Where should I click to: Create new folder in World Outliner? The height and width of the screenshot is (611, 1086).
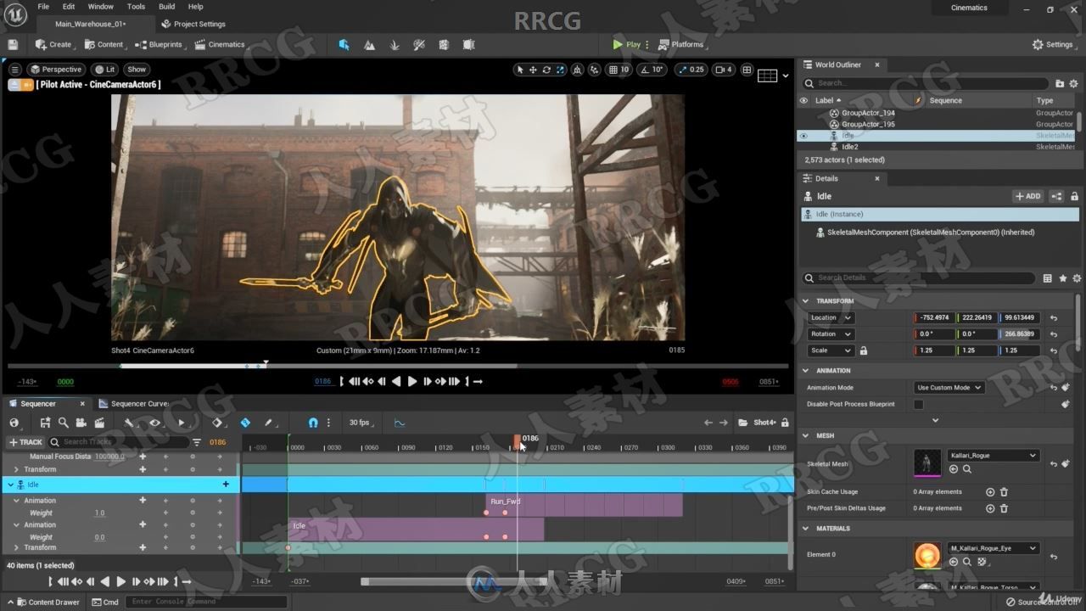(x=1060, y=83)
